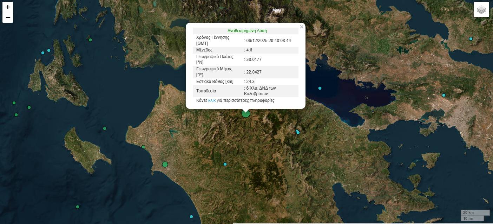Click the Μέγεθος row showing 4.6

pos(246,50)
